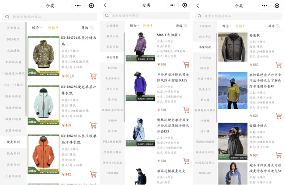Toggle 价格 sort order on 硬壳系列 screen
285x185 pixels.
click(53, 28)
